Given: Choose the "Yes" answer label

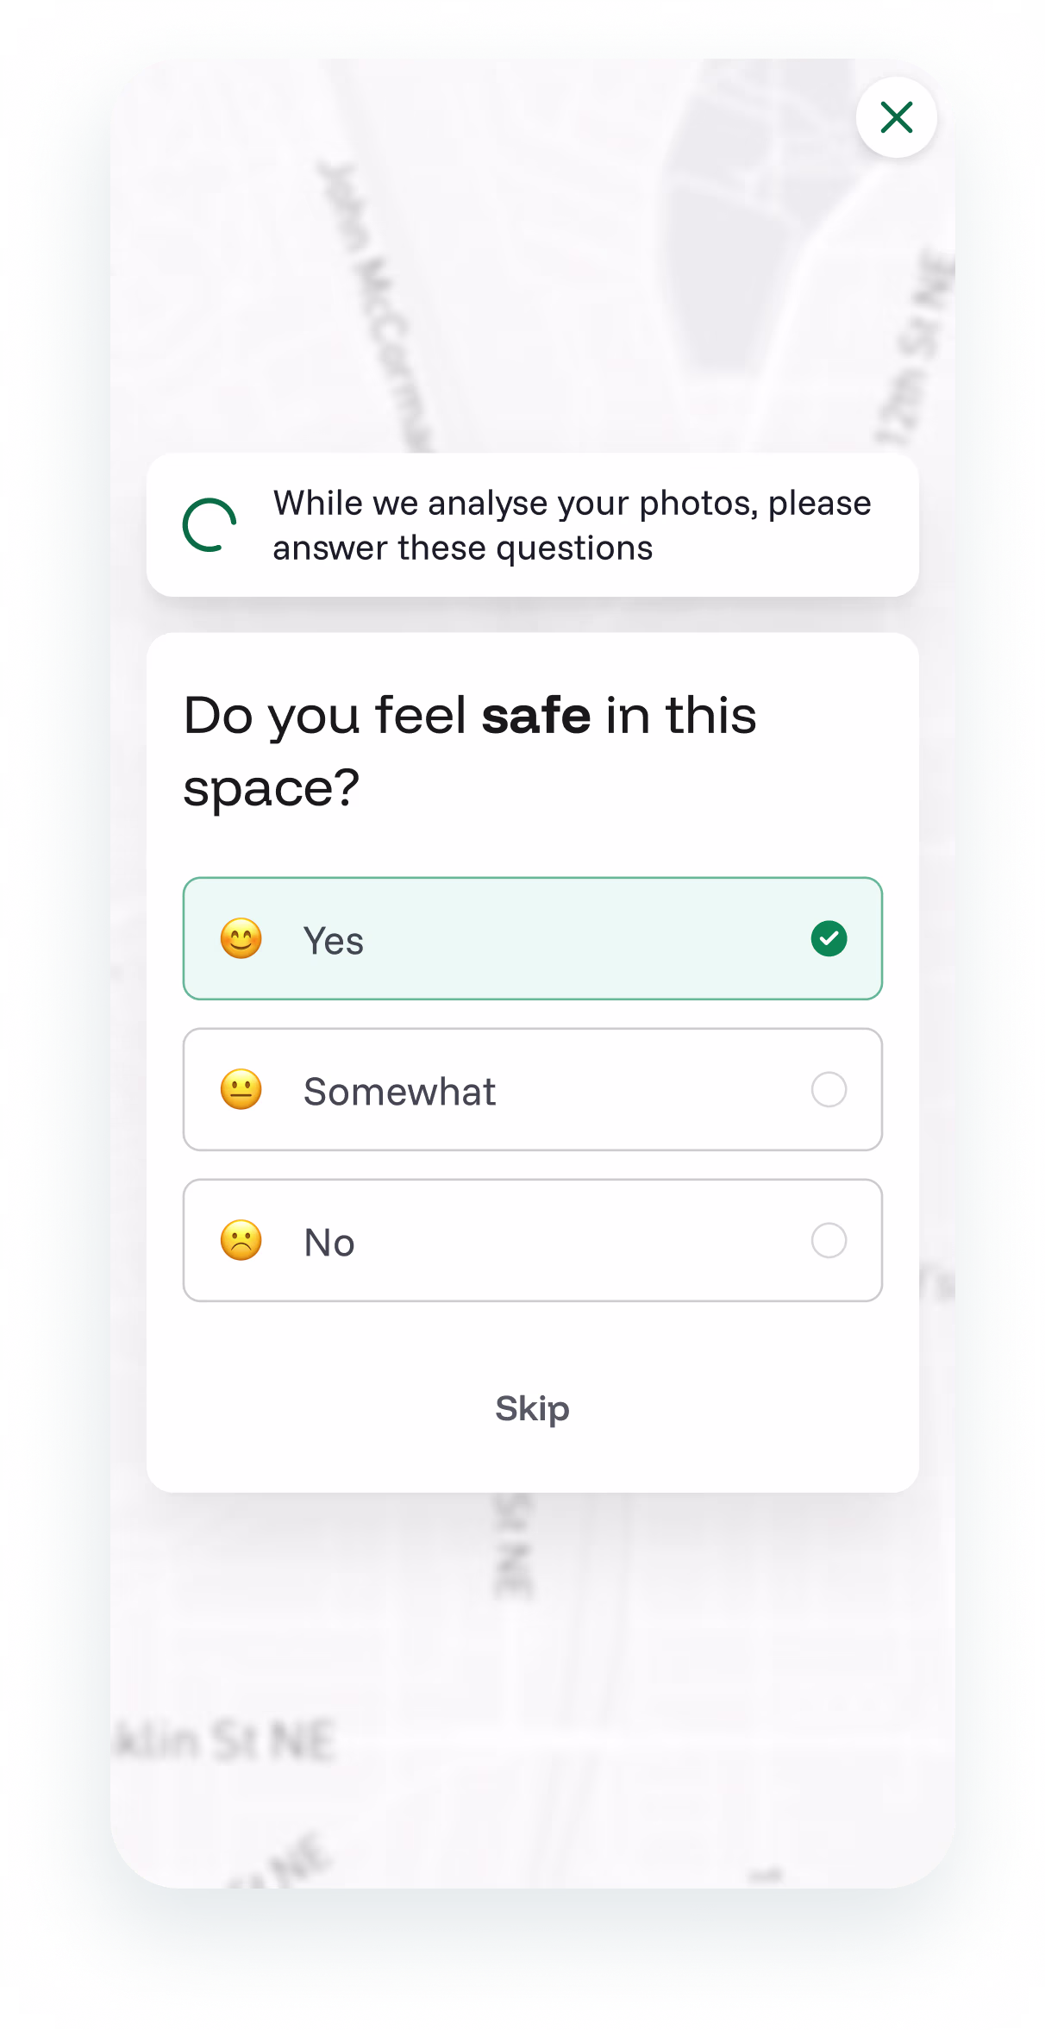Looking at the screenshot, I should (x=334, y=941).
